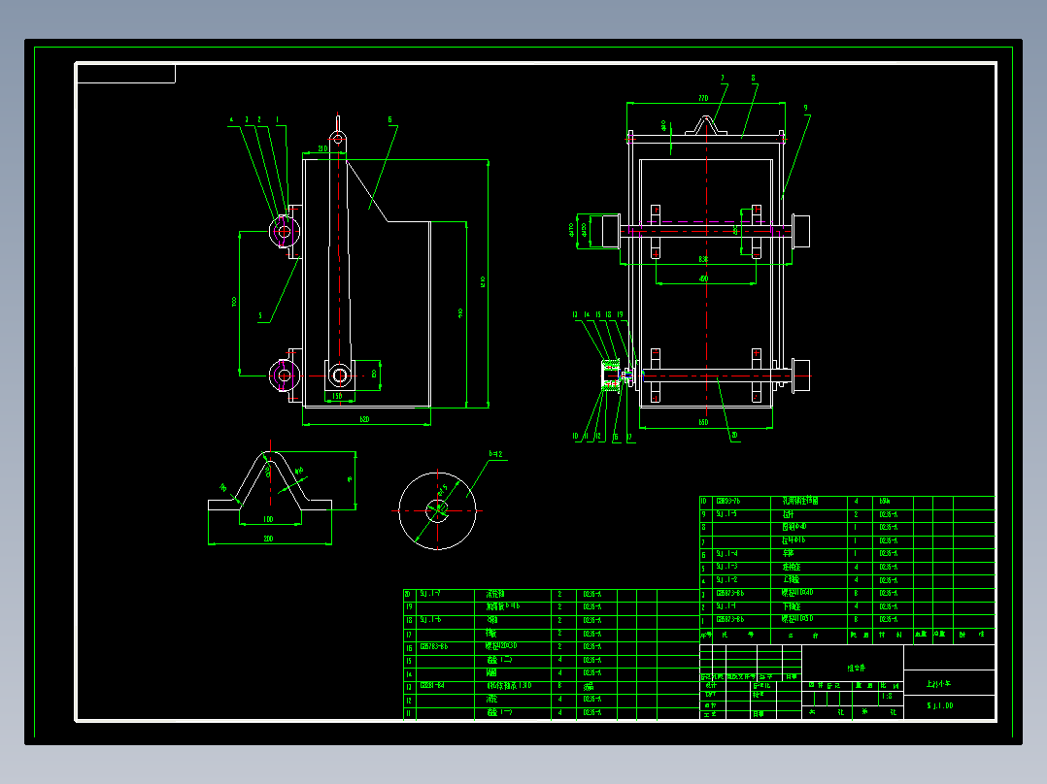Select balloon number 17 below the spring assembly

[629, 437]
